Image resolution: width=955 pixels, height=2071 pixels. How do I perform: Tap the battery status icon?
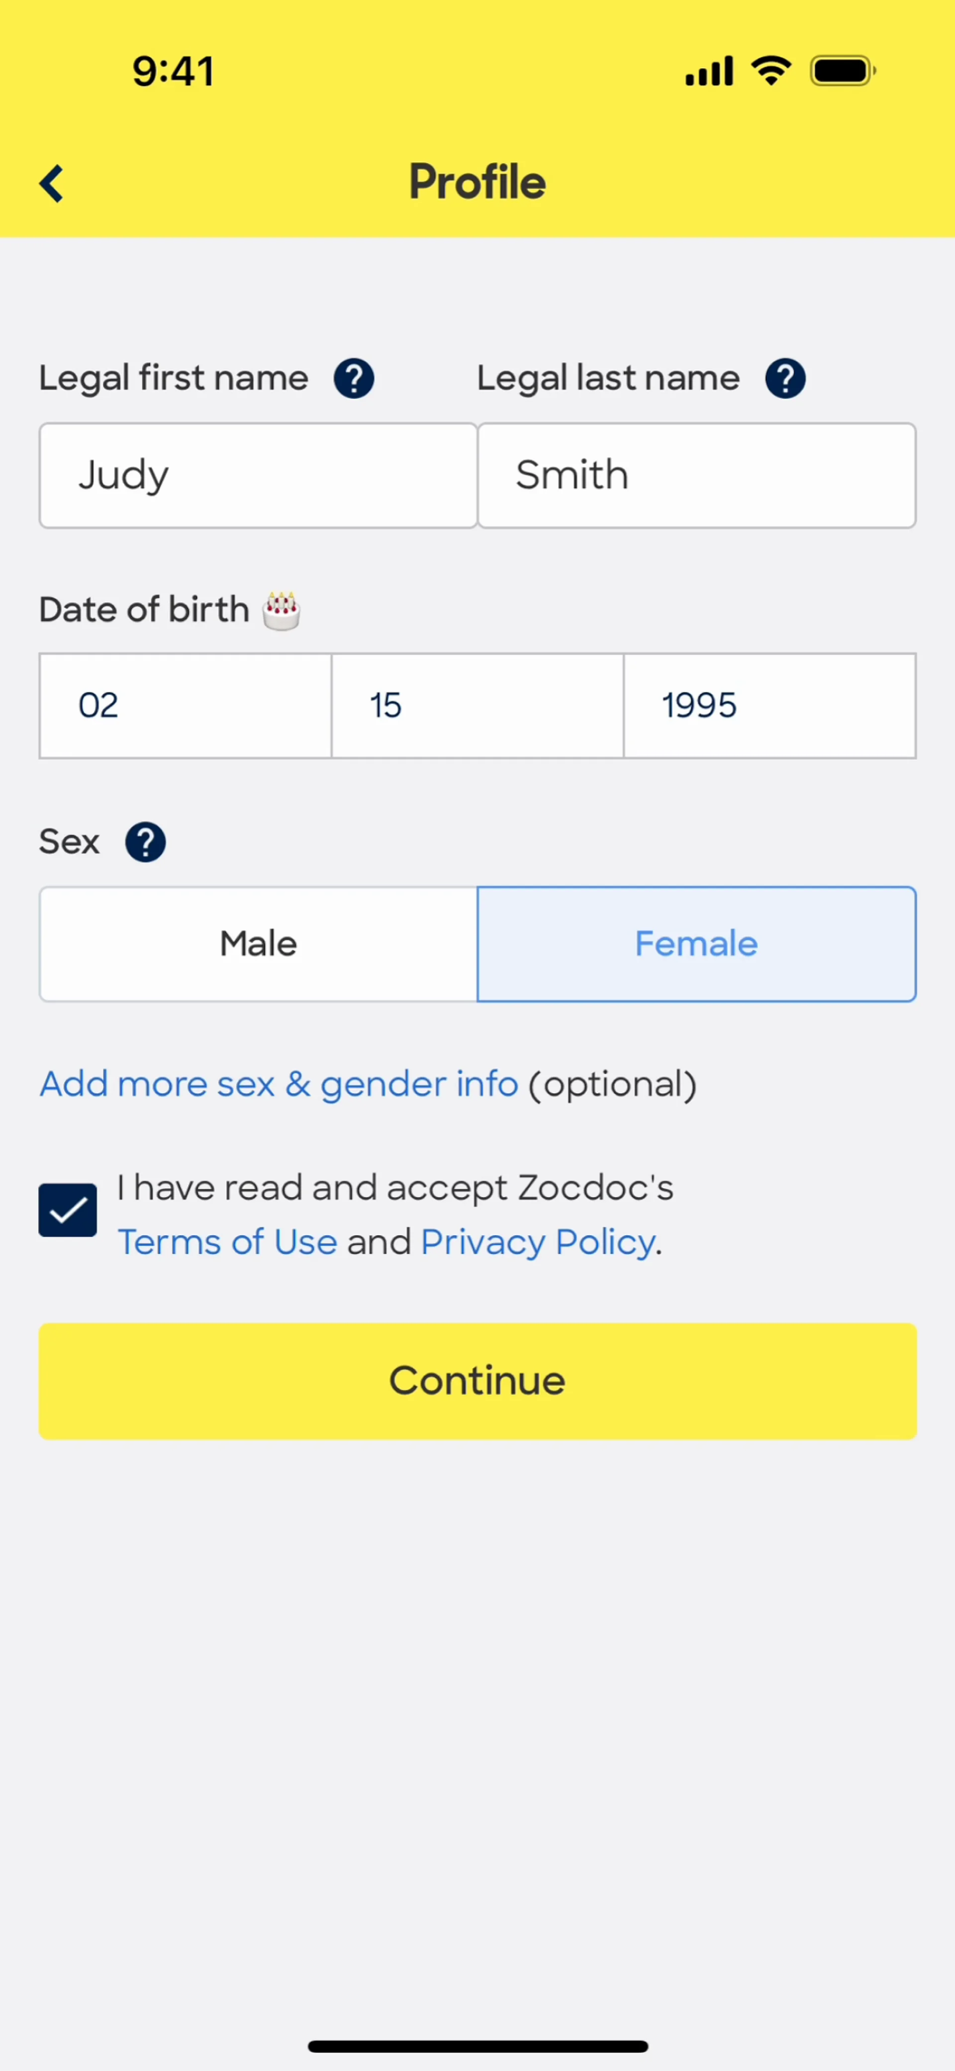[843, 71]
